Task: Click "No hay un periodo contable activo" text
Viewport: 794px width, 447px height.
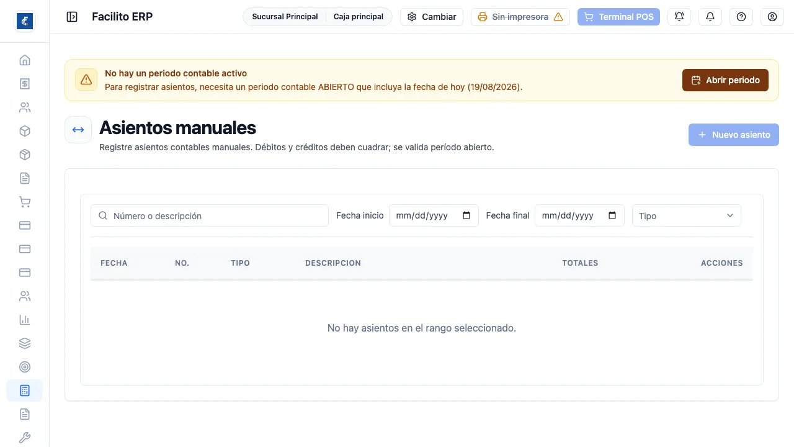Action: pos(176,73)
